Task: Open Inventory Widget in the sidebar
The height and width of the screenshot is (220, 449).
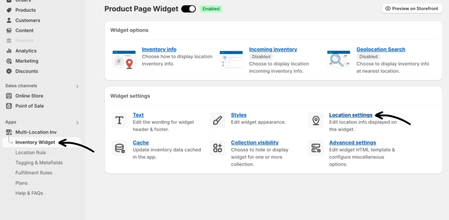Action: [x=35, y=142]
